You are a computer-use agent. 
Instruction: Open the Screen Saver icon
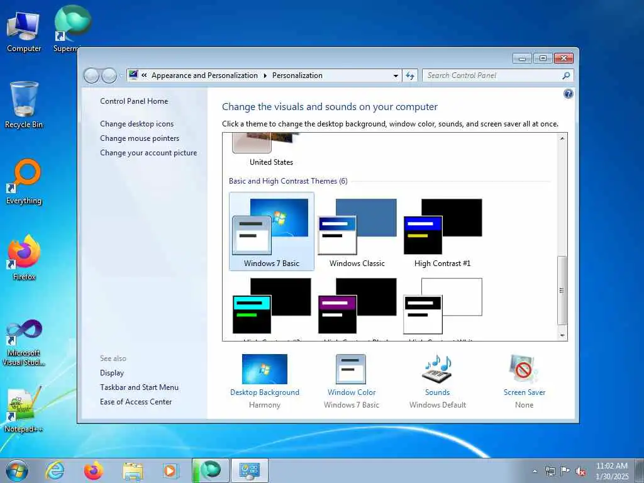pos(524,369)
